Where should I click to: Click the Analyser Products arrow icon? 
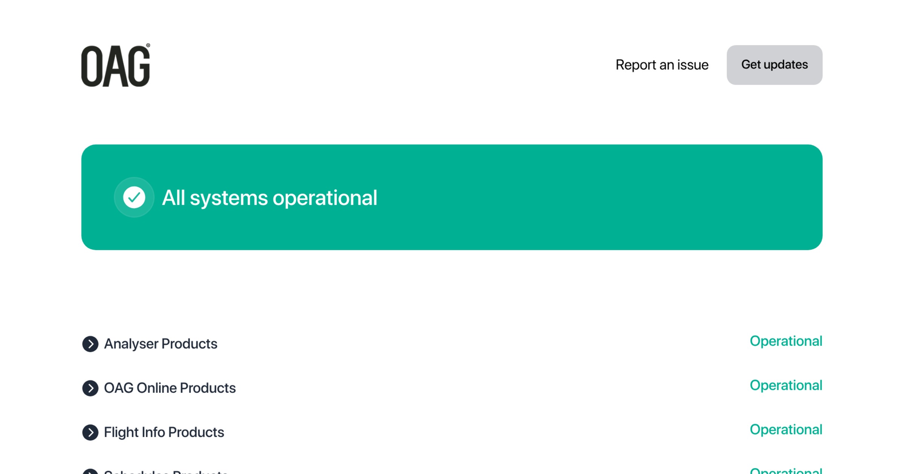click(x=90, y=344)
